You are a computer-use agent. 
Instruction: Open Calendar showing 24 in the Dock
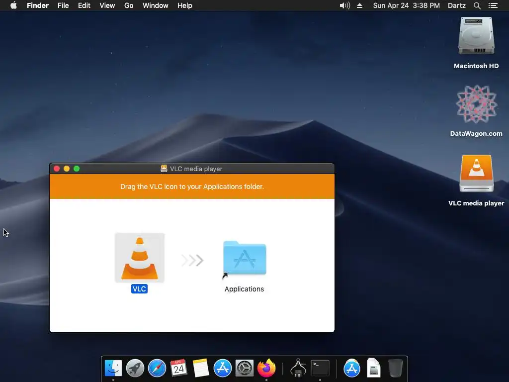179,368
